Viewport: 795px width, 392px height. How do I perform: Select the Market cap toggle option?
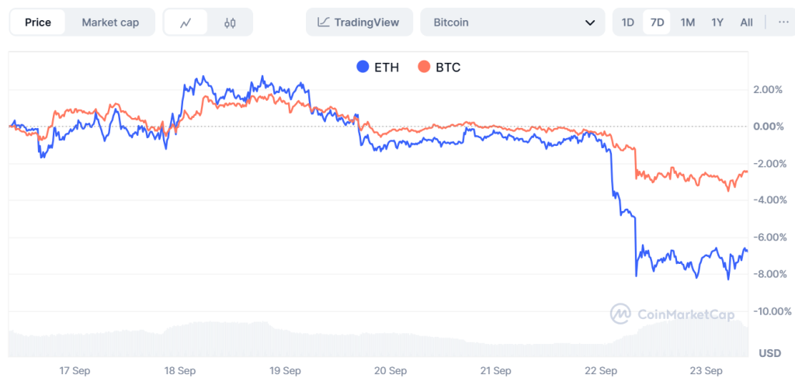tap(110, 23)
